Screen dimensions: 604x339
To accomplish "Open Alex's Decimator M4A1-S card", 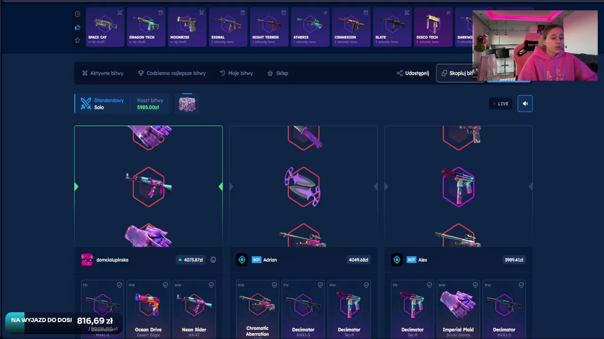I will pos(504,309).
